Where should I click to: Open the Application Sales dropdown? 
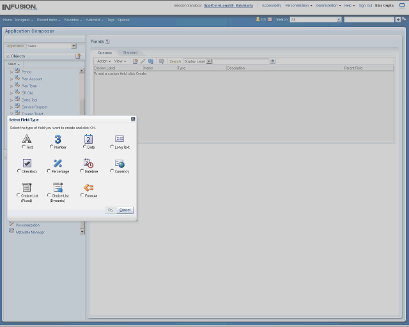coord(74,46)
